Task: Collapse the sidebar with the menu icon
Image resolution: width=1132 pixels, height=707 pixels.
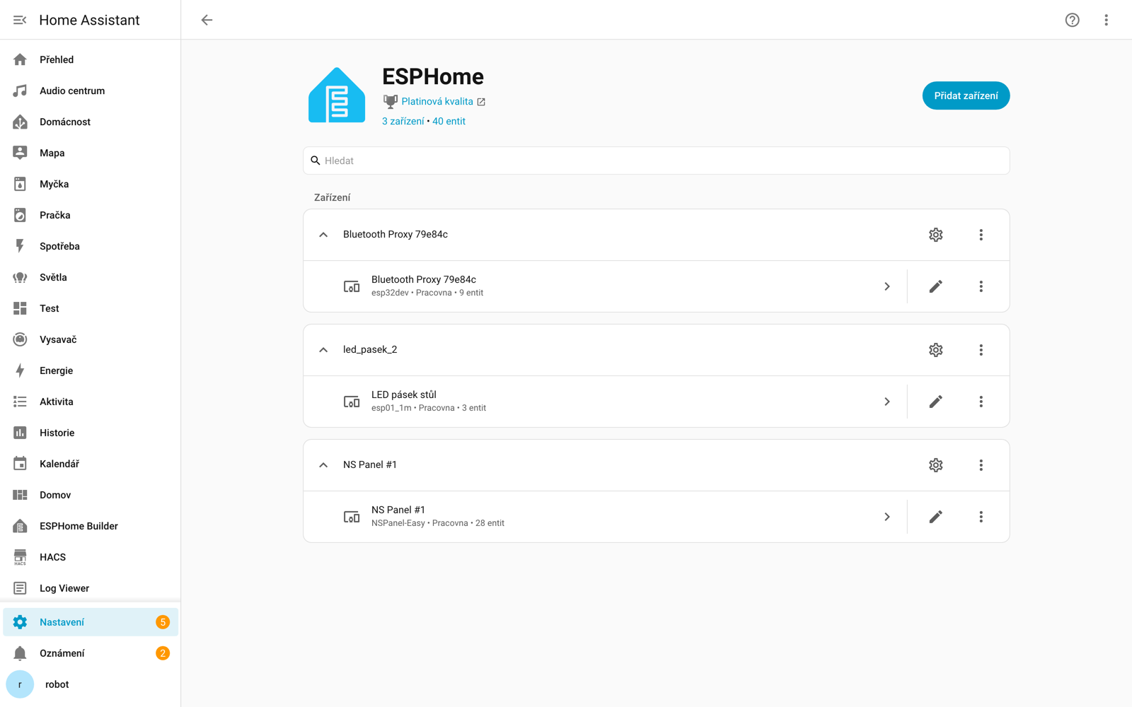Action: coord(20,20)
